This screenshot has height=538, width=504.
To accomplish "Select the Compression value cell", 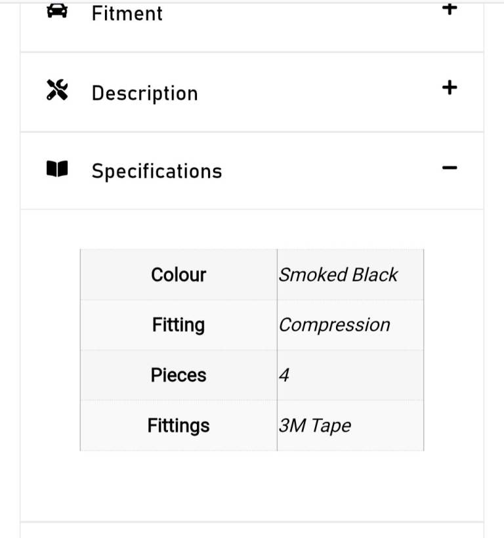I will point(334,325).
